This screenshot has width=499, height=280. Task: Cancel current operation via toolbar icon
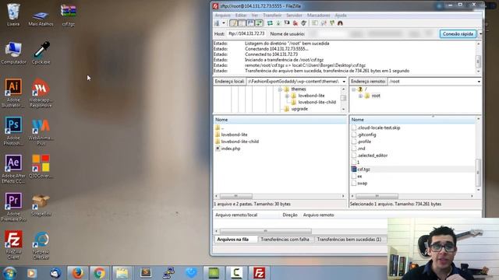coord(287,23)
